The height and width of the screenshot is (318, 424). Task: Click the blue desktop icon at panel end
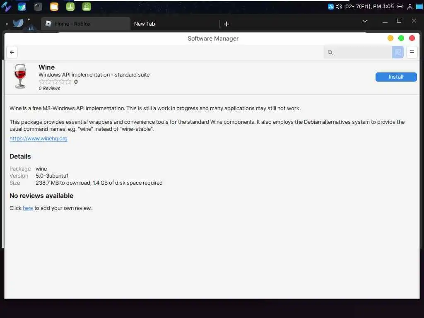pos(419,7)
